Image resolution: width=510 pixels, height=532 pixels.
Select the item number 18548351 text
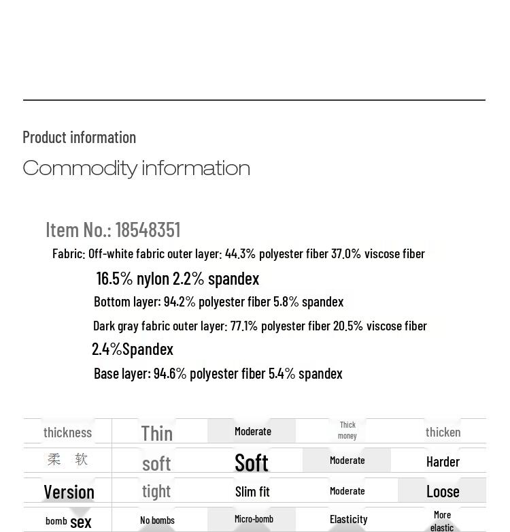(x=113, y=230)
